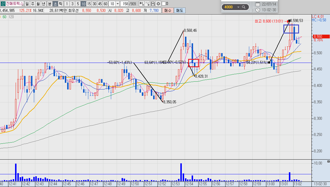Save the chart with the floppy disk icon

tap(153, 4)
